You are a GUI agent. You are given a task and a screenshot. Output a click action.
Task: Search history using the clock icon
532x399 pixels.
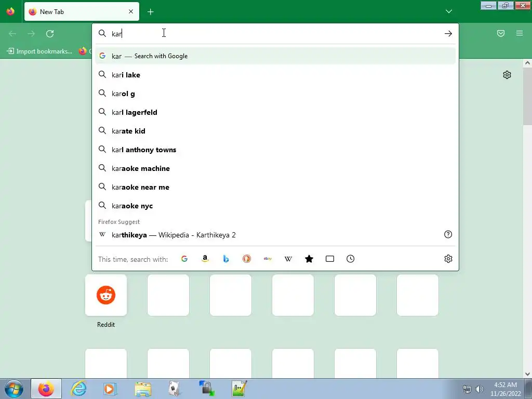(x=351, y=259)
